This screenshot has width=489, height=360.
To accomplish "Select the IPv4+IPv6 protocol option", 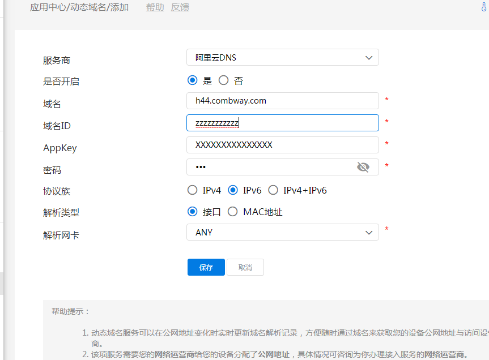I will click(x=273, y=190).
